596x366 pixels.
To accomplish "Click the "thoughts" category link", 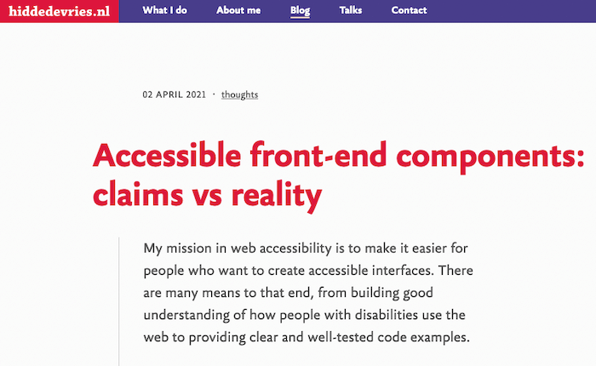I will click(239, 94).
